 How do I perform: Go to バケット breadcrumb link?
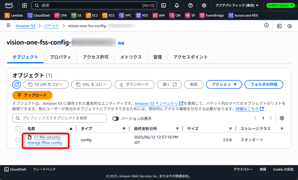[x=51, y=26]
